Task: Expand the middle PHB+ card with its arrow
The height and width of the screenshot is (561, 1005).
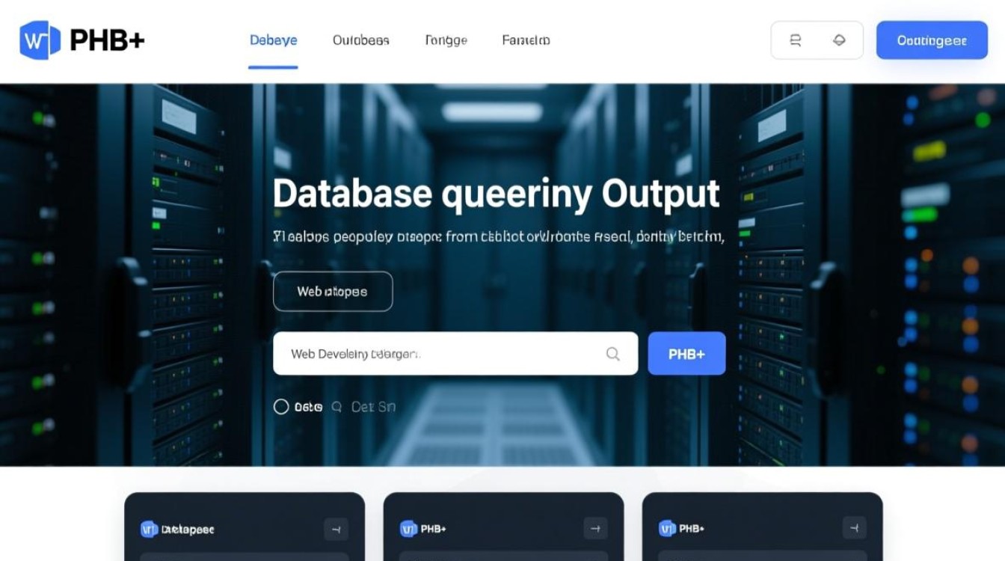Action: pyautogui.click(x=595, y=530)
